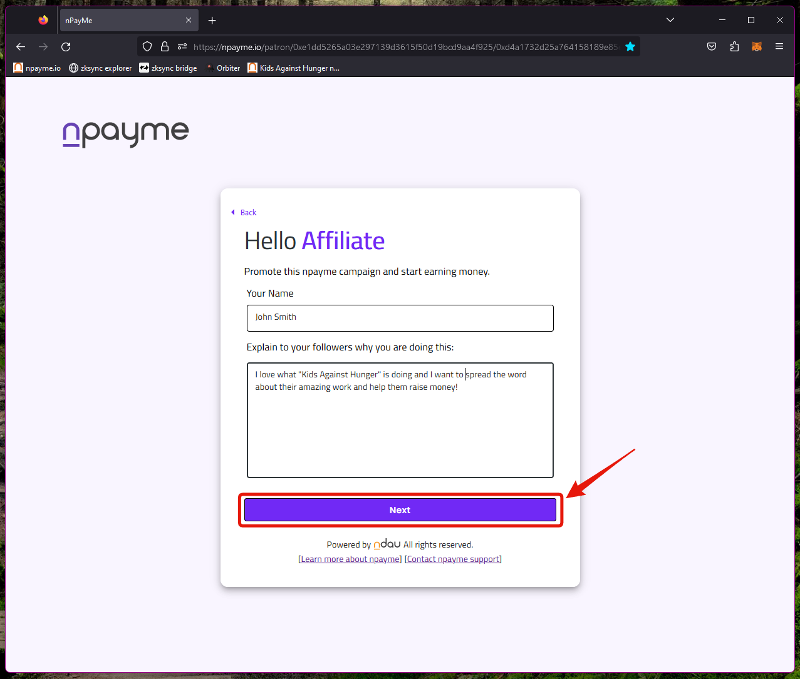Click the "Hello Affiliate" heading
The image size is (800, 679).
pyautogui.click(x=314, y=240)
